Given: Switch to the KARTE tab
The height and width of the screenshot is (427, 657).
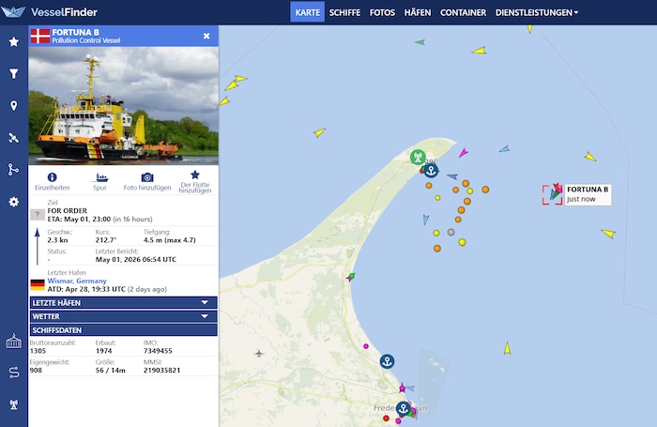Looking at the screenshot, I should tap(307, 12).
